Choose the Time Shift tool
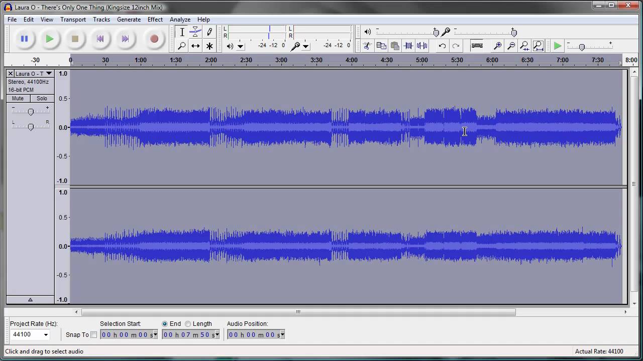The width and height of the screenshot is (643, 361). [195, 46]
